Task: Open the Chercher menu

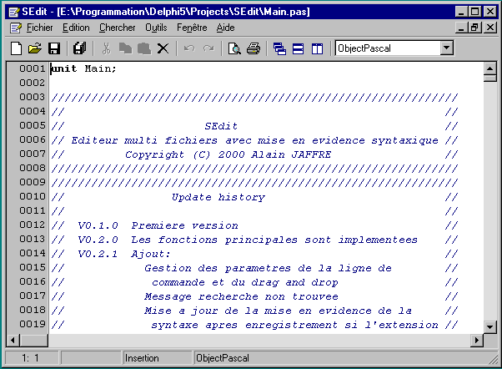Action: 117,28
